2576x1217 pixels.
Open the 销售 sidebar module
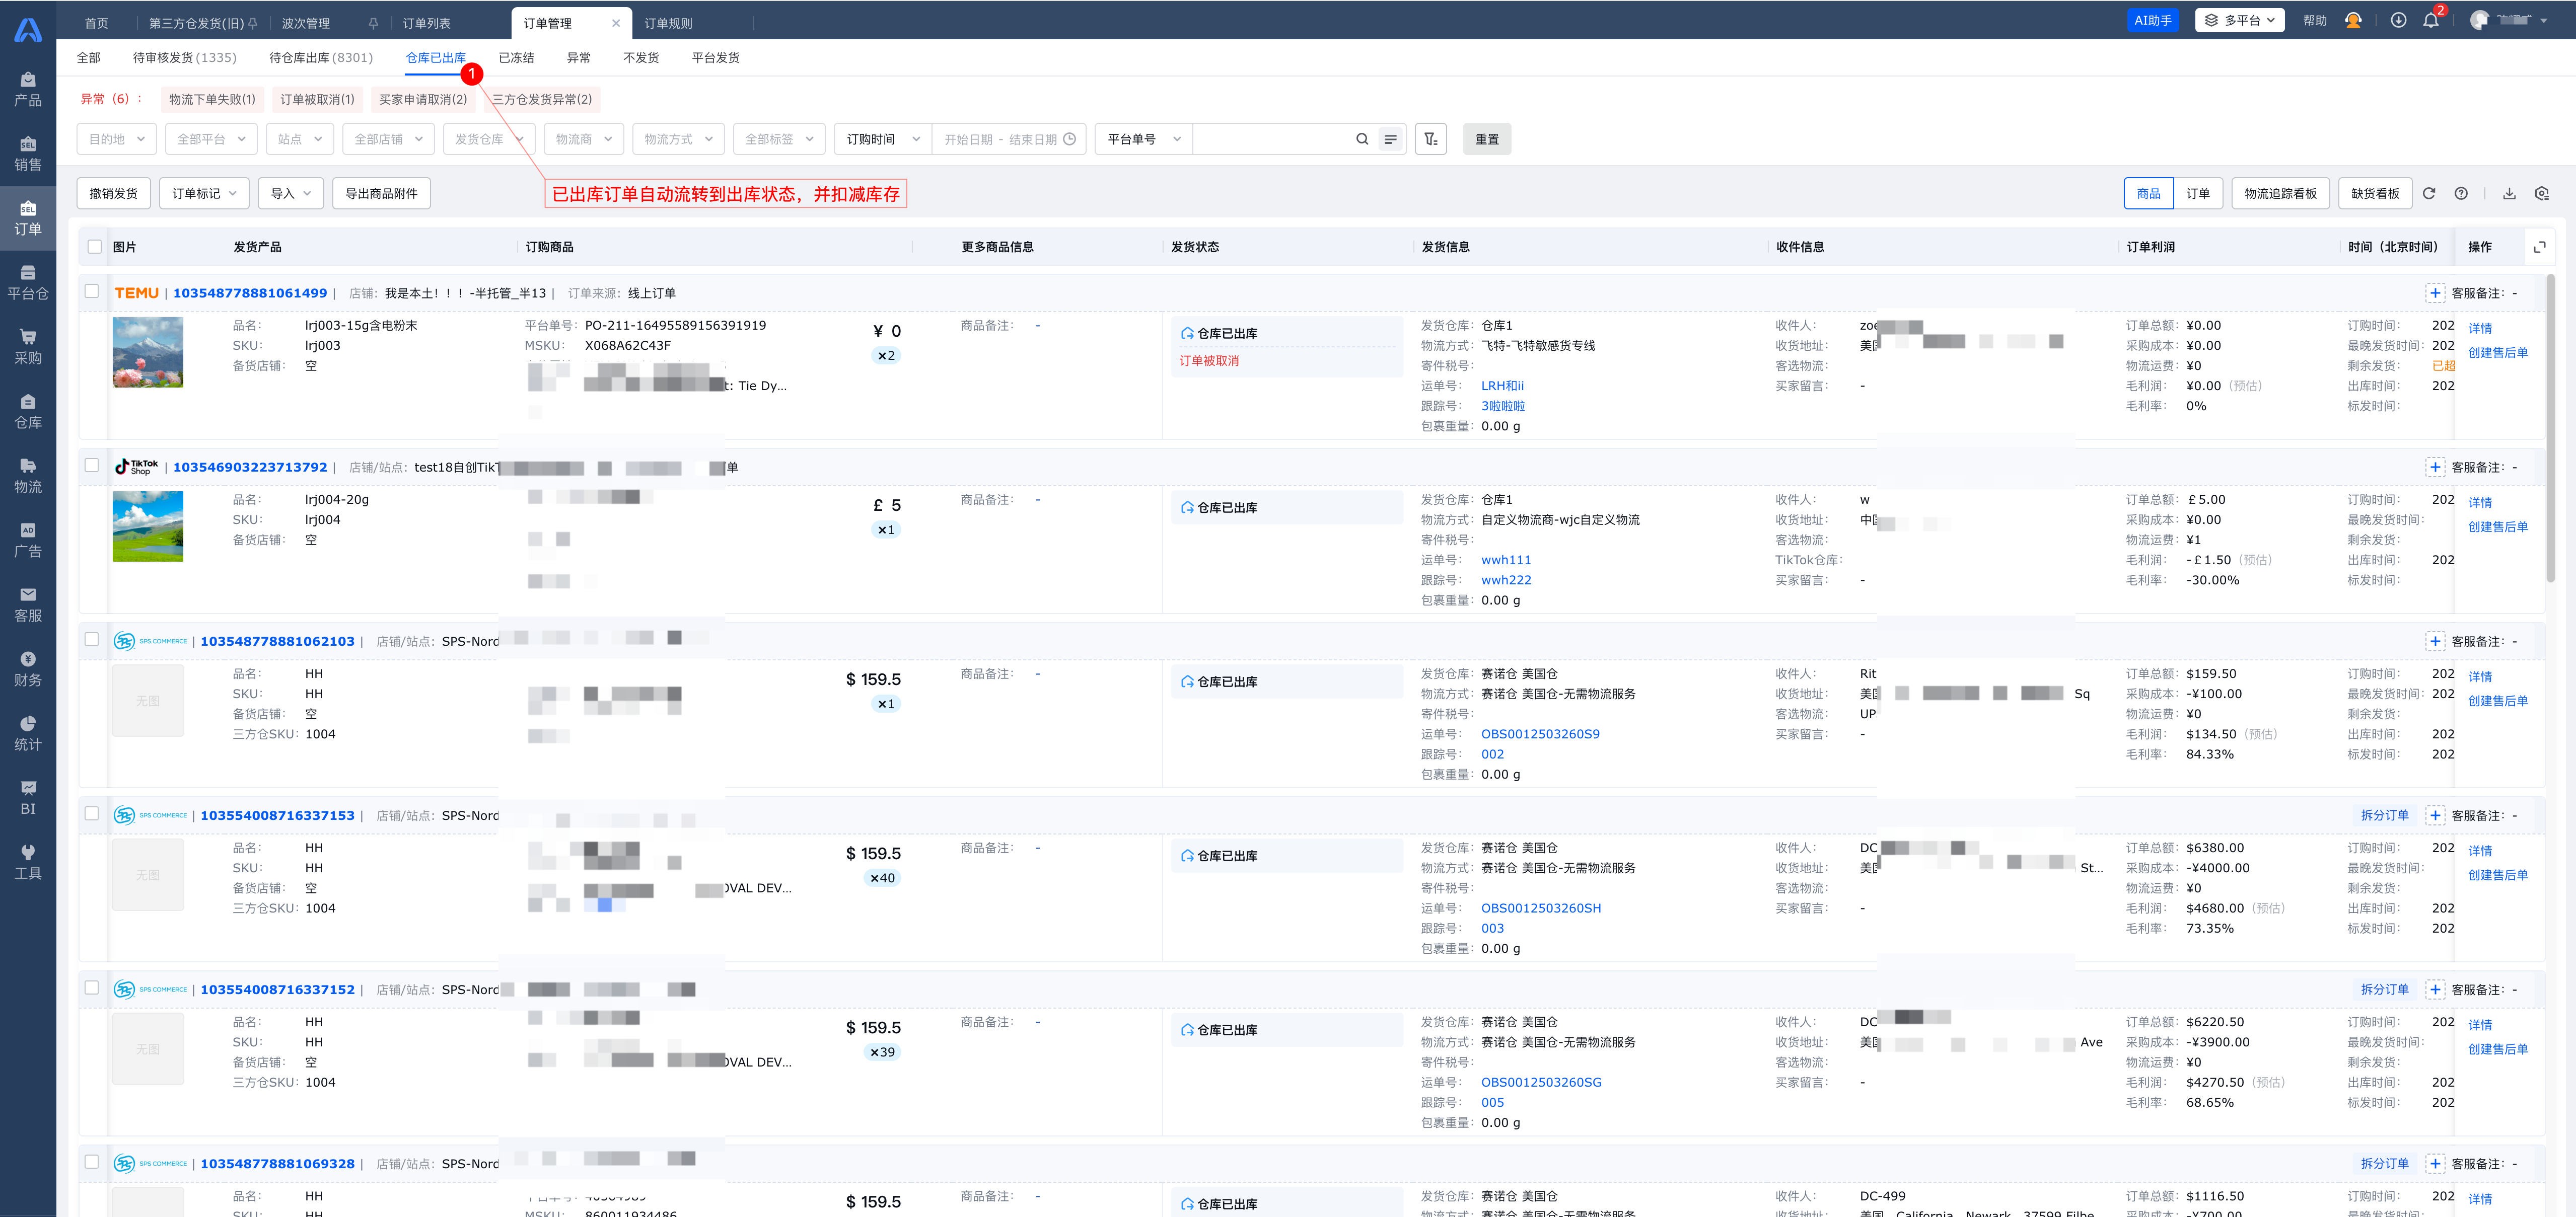[28, 154]
